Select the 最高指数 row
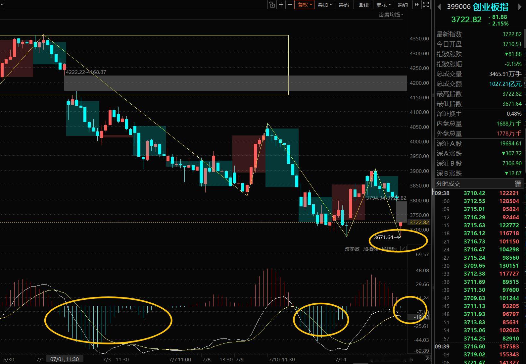The width and height of the screenshot is (526, 364). (x=479, y=94)
